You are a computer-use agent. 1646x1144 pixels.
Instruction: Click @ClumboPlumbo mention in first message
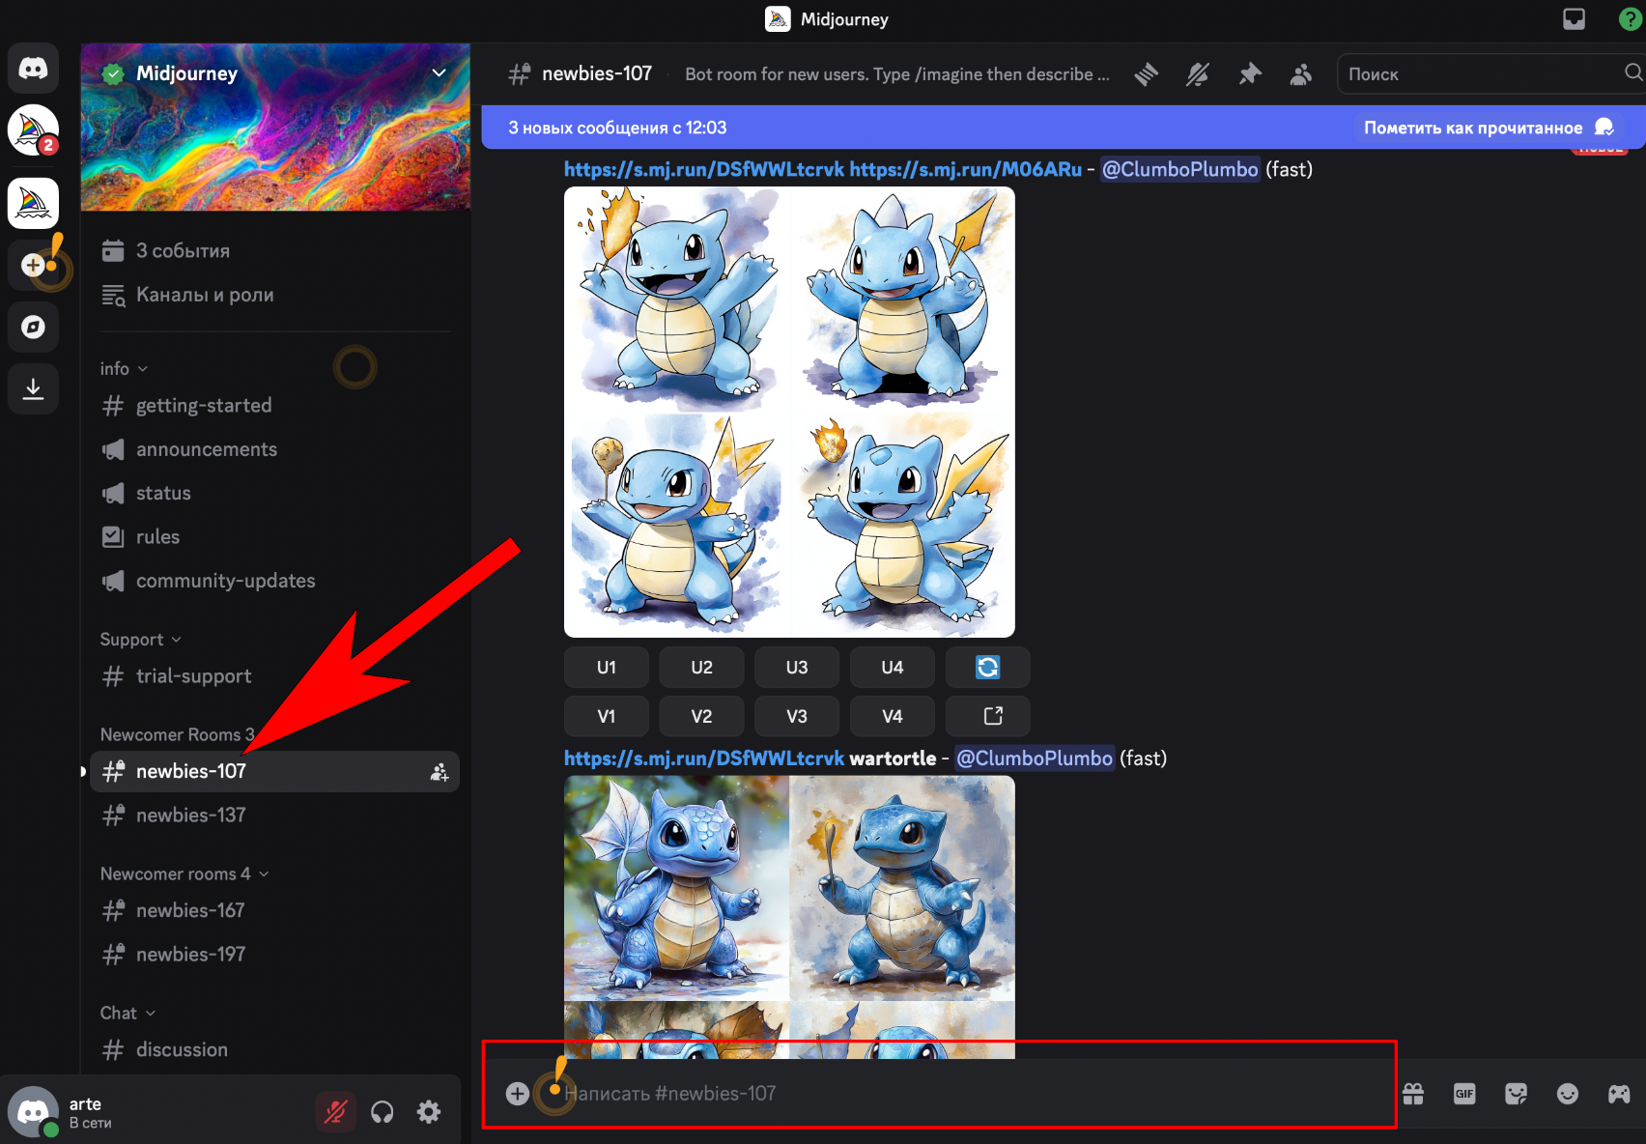point(1180,169)
